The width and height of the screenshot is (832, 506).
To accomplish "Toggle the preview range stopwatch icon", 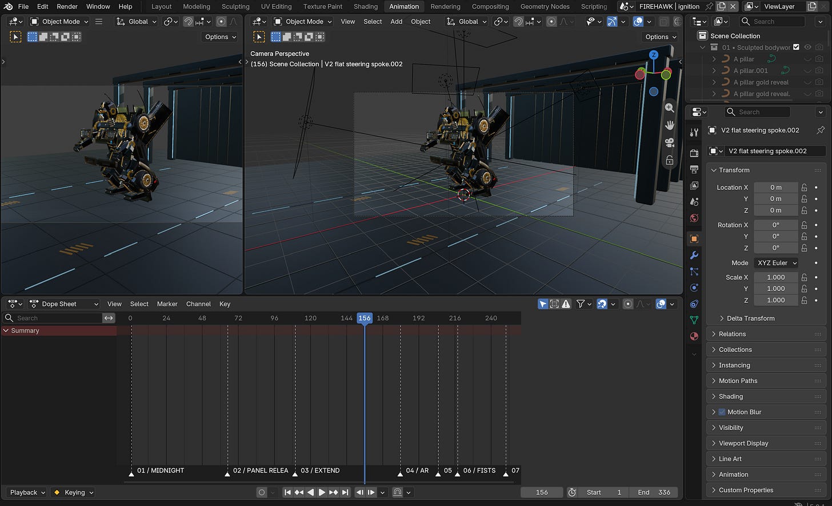I will (572, 492).
